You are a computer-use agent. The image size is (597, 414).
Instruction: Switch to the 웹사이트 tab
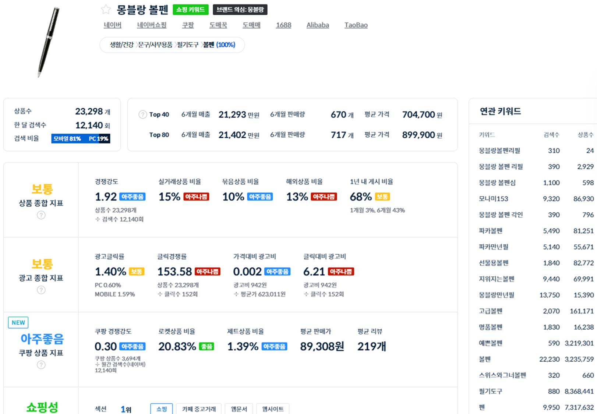[x=273, y=409]
